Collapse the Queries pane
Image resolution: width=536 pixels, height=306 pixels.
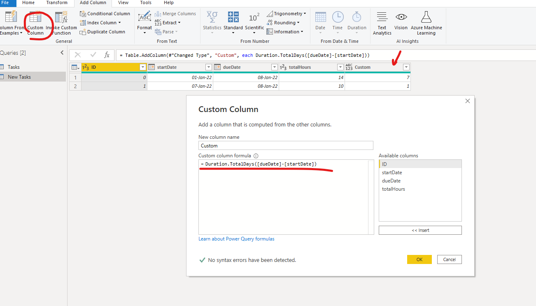[62, 53]
